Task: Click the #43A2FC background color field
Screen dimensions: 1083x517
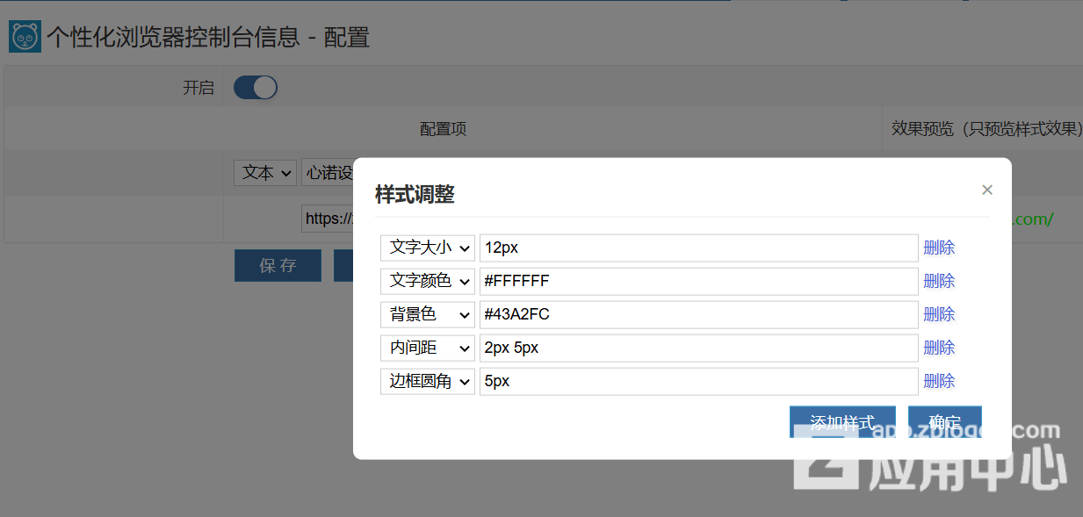Action: [x=698, y=314]
